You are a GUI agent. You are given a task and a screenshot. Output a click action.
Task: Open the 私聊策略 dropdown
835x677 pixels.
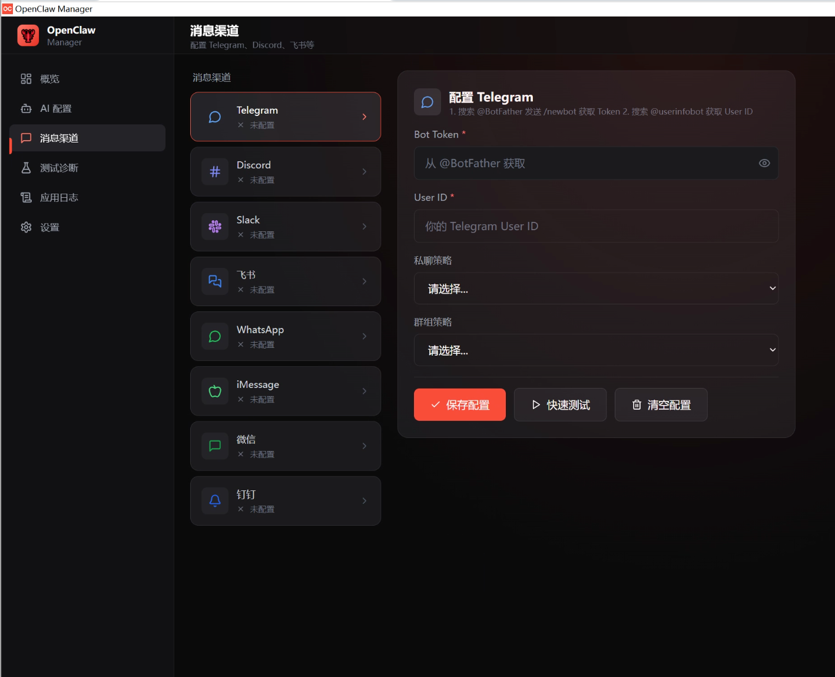596,288
